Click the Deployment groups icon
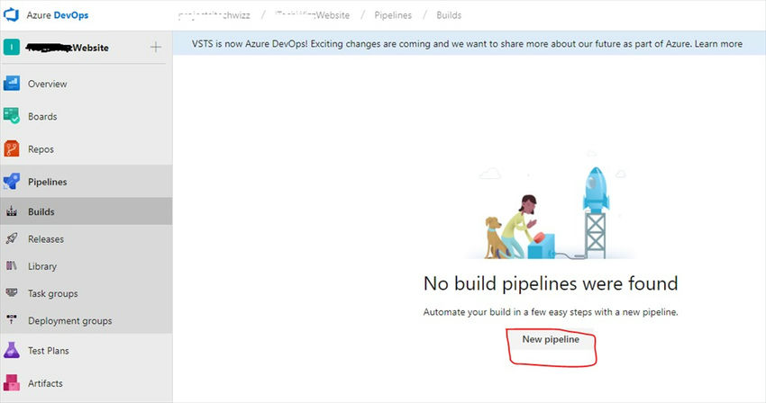766x403 pixels. 11,320
